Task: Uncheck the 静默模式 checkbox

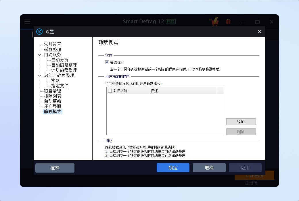Action: 107,62
